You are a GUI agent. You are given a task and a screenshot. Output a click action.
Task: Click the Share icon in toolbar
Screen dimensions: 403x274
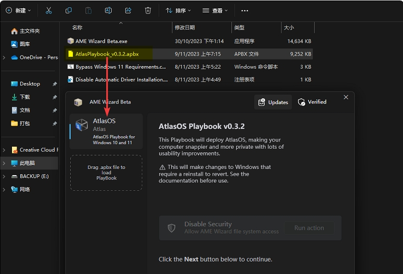click(128, 10)
